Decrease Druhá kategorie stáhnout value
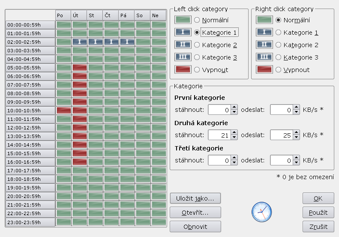 tap(234, 137)
